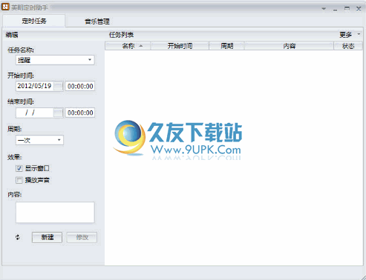Click the empty end date field
This screenshot has width=366, height=280.
coord(35,113)
